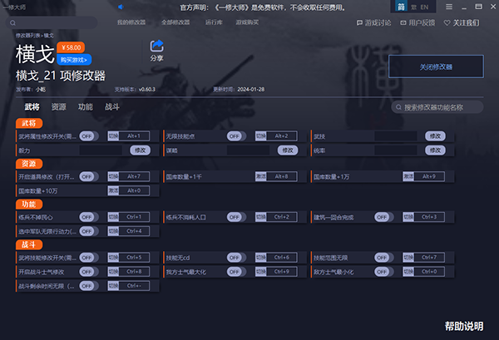Image resolution: width=499 pixels, height=340 pixels.
Task: Mute sound with the blue speaker icon
Action: (121, 7)
